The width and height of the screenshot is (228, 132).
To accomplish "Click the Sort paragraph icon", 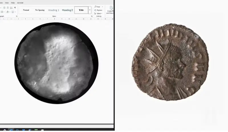I will (x=11, y=8).
